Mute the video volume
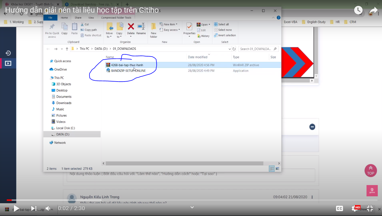This screenshot has height=216, width=382. tap(48, 208)
